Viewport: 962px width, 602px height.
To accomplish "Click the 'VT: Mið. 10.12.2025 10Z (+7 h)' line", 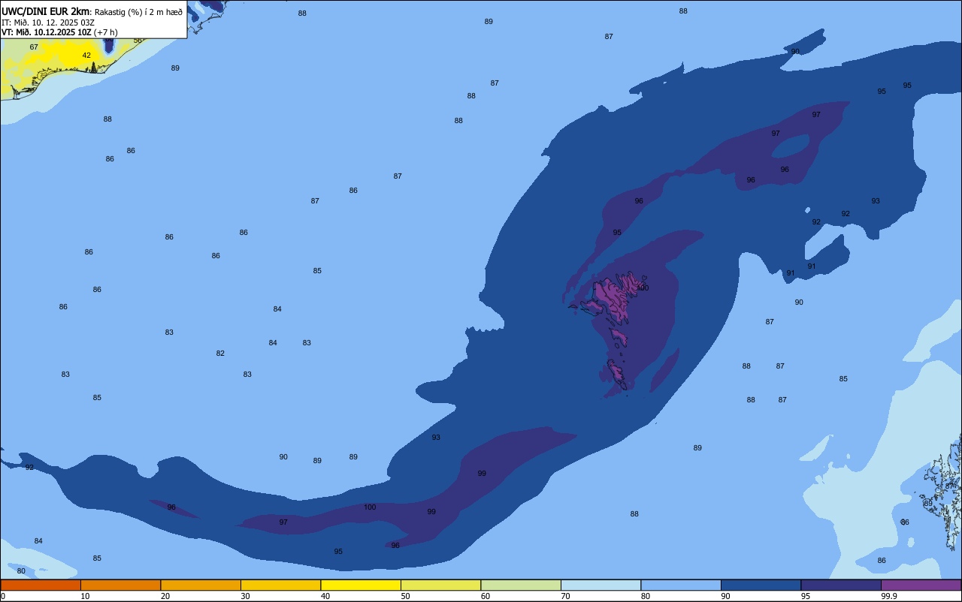I will coord(59,32).
